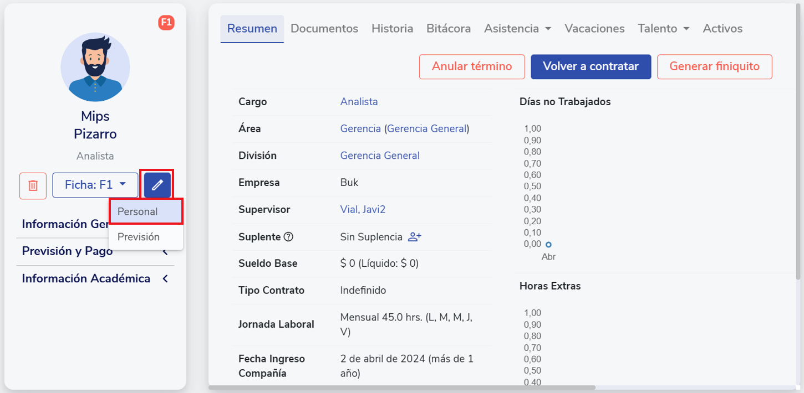The height and width of the screenshot is (393, 804).
Task: Click the horizontal scrollbar at bottom
Action: 402,387
